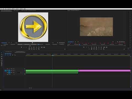Click the playhead on the timeline ruler

pos(53,55)
